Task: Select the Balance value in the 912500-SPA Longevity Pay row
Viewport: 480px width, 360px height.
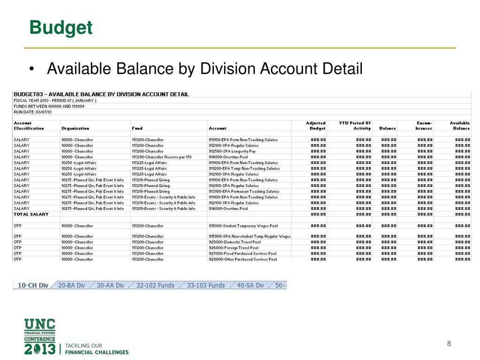Action: coord(389,151)
